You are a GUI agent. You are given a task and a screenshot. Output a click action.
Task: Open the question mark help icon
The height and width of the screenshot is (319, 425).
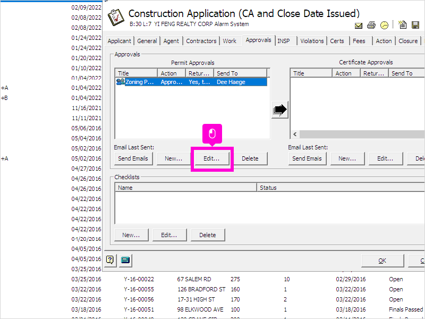click(110, 260)
